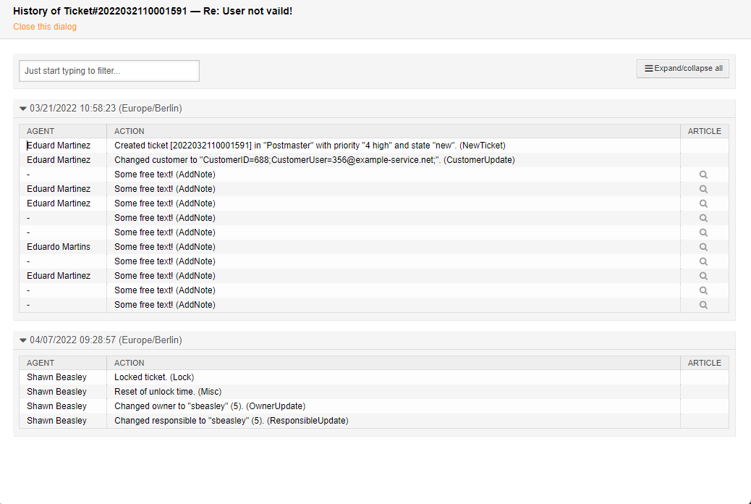Click magnifier icon on first AddNote row
The image size is (751, 504).
point(703,175)
